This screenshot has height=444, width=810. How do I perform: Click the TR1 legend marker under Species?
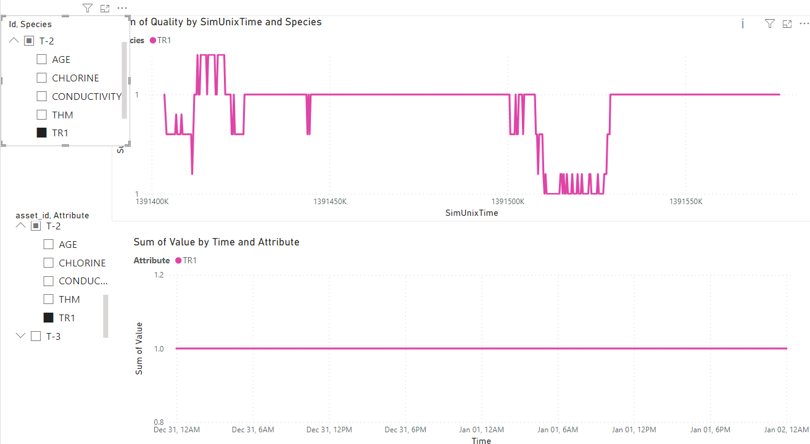pos(153,41)
